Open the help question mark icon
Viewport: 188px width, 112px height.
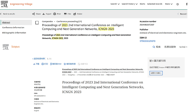177,4
